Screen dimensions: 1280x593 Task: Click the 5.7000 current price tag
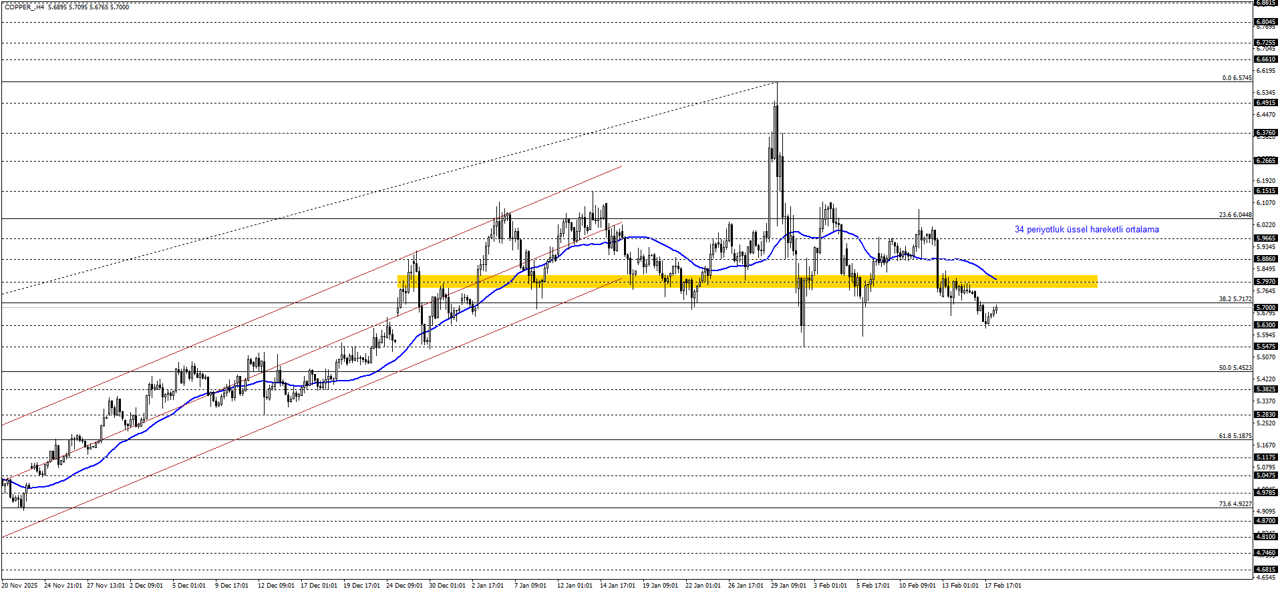(x=1265, y=308)
